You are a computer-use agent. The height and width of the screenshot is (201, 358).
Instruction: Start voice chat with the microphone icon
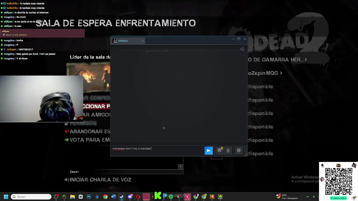tap(239, 150)
